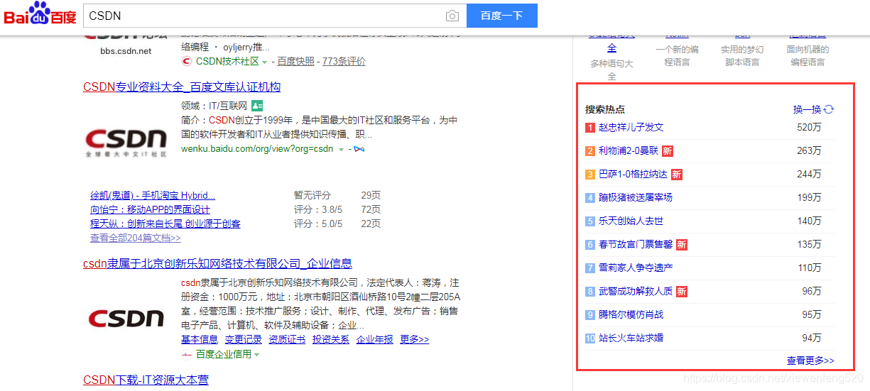Click green certification card icon after IT/互联网

[x=257, y=106]
